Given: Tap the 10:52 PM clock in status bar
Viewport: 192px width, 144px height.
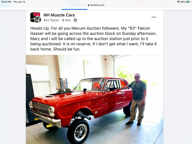Looking at the screenshot, I should point(6,2).
